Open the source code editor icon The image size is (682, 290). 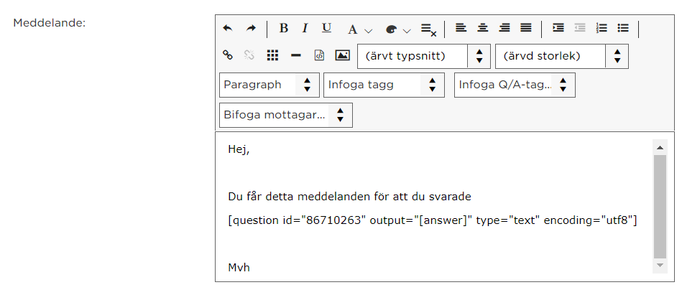(x=319, y=55)
